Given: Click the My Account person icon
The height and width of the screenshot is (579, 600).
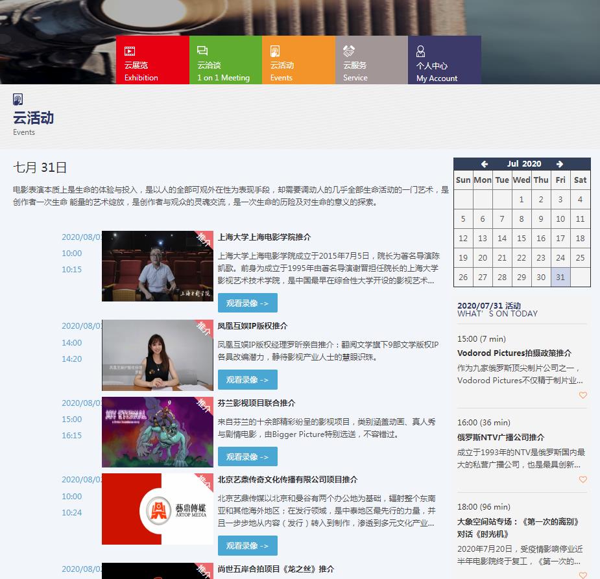Looking at the screenshot, I should tap(421, 51).
